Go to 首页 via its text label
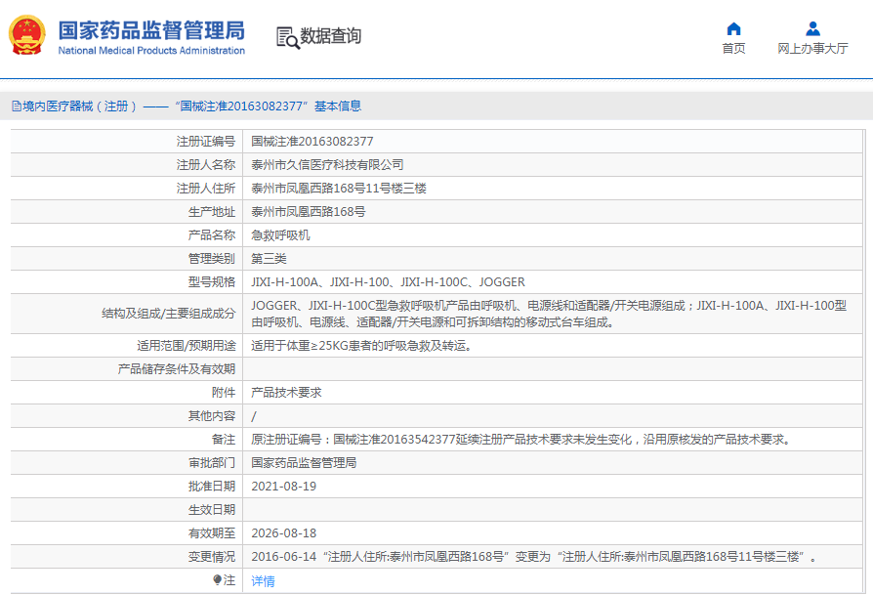 [733, 49]
